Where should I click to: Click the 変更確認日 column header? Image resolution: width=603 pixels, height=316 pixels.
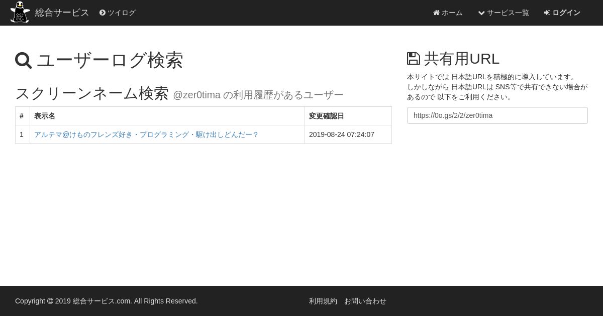pos(348,116)
